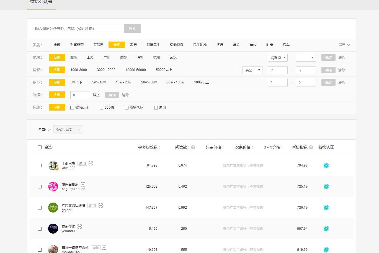Select the 美妆 category
This screenshot has height=253, width=379.
coord(253,45)
